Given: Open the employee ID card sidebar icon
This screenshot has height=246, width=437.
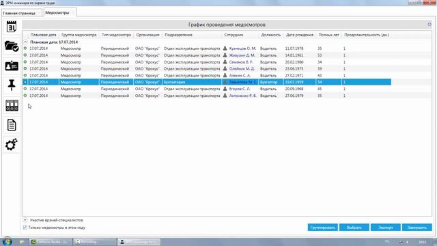Looking at the screenshot, I should [12, 66].
